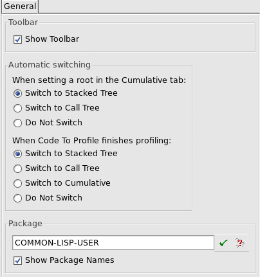Viewport: 260px width, 277px height.
Task: Toggle the Show Package Names checkbox
Action: (17, 260)
